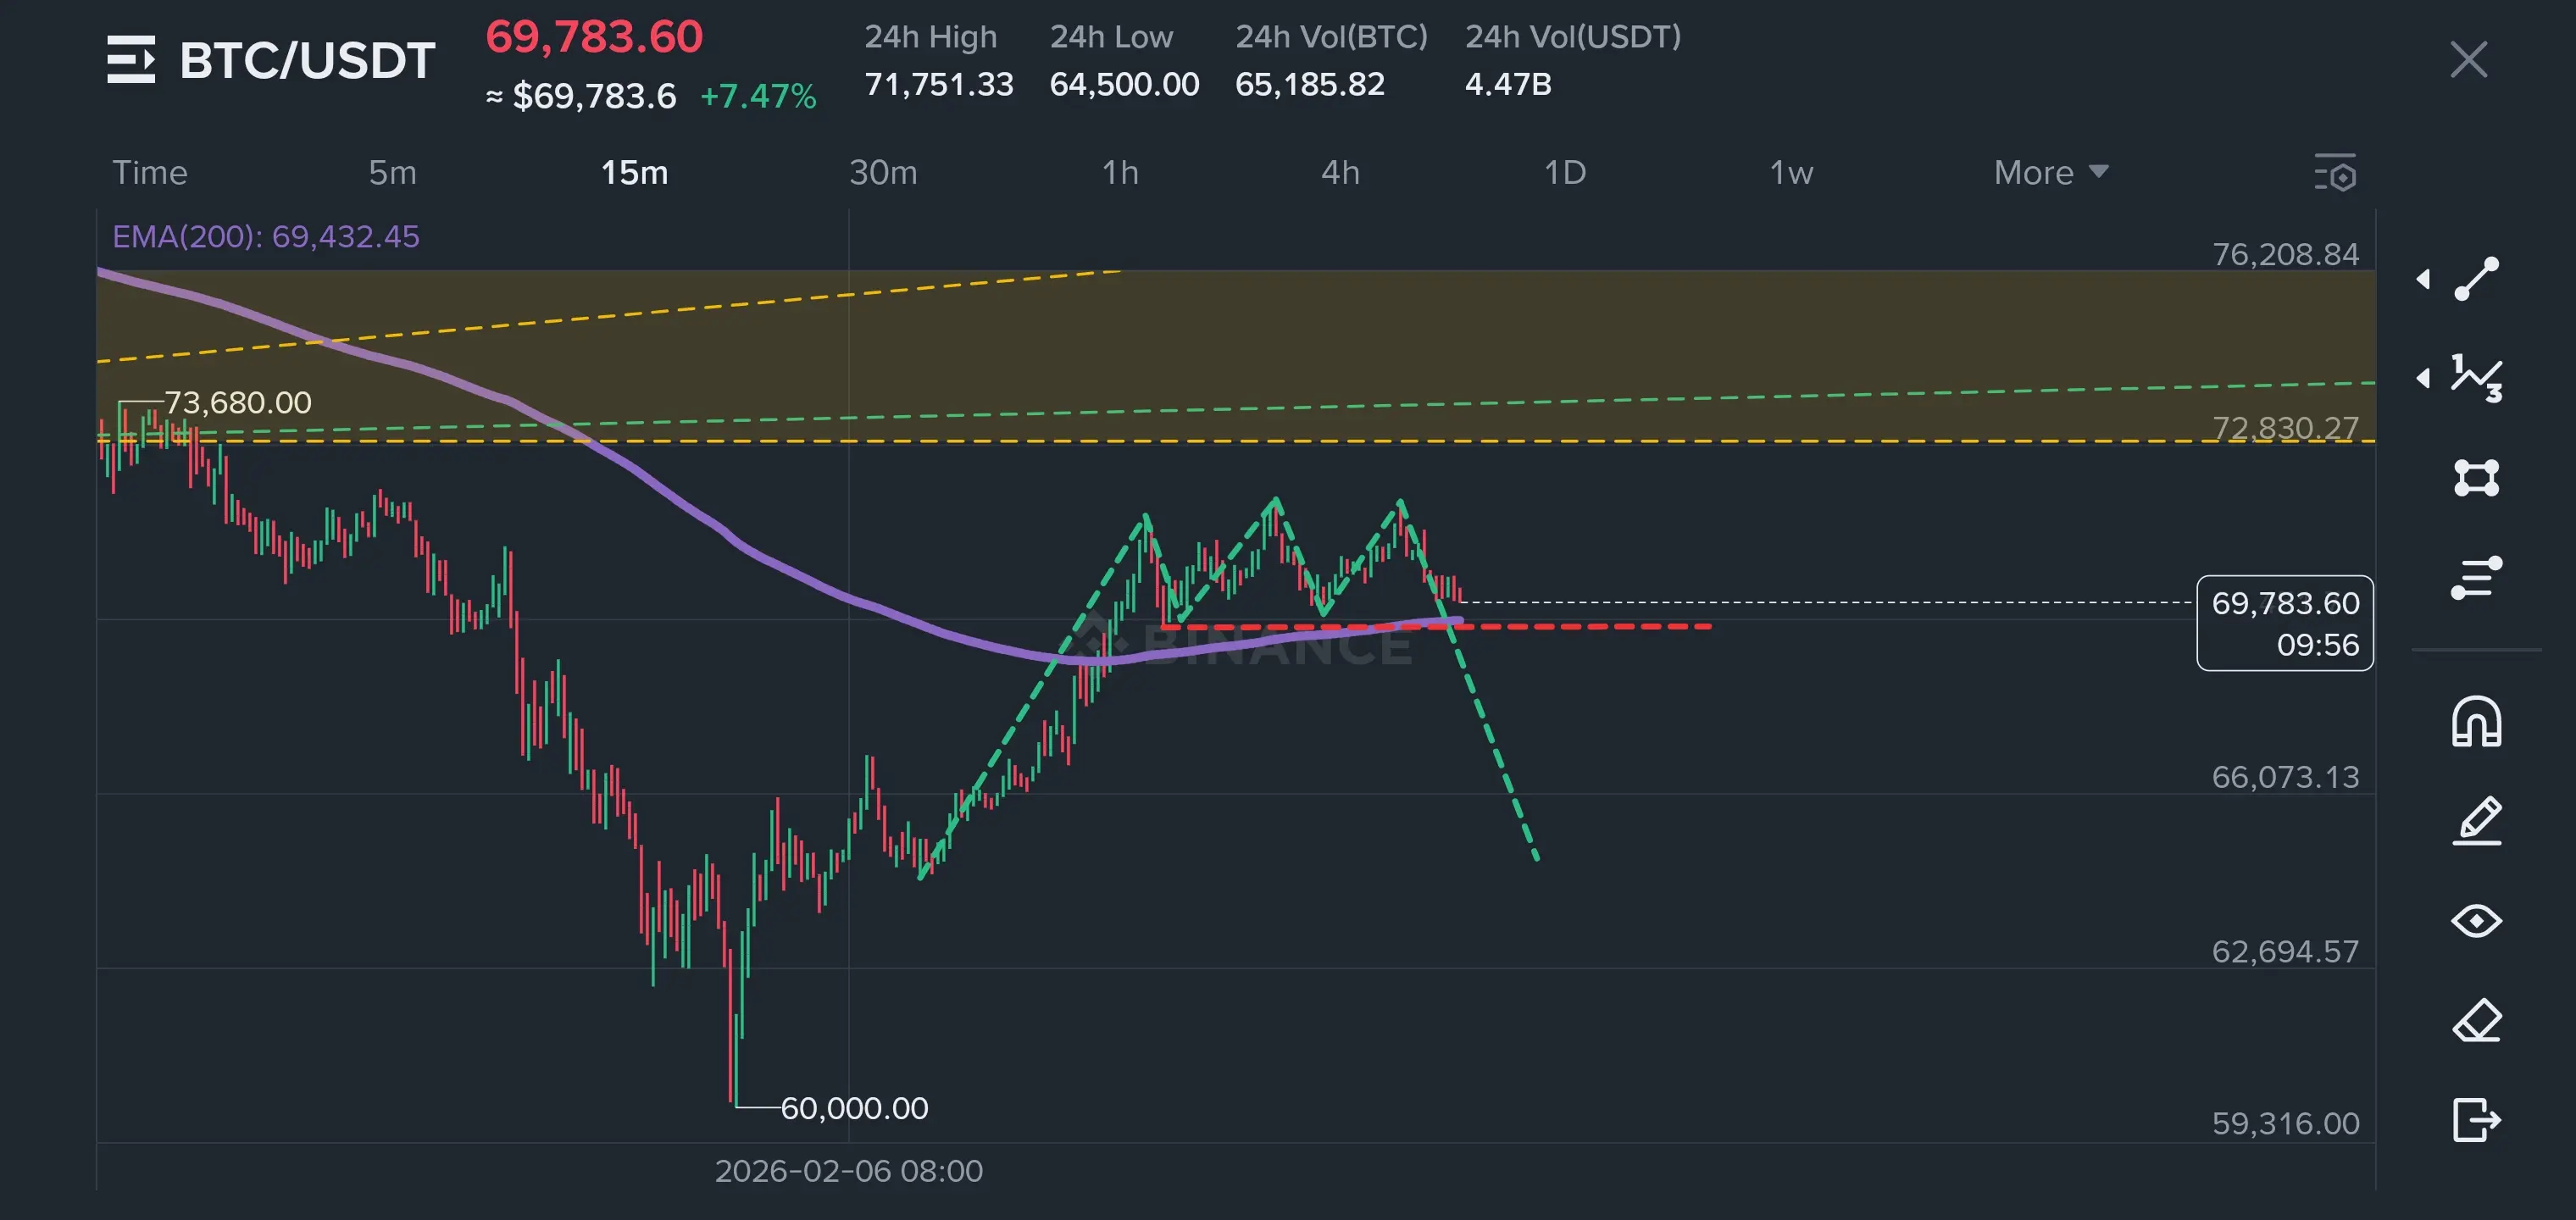Image resolution: width=2576 pixels, height=1220 pixels.
Task: Expand the line tool variants arrow
Action: click(2423, 279)
